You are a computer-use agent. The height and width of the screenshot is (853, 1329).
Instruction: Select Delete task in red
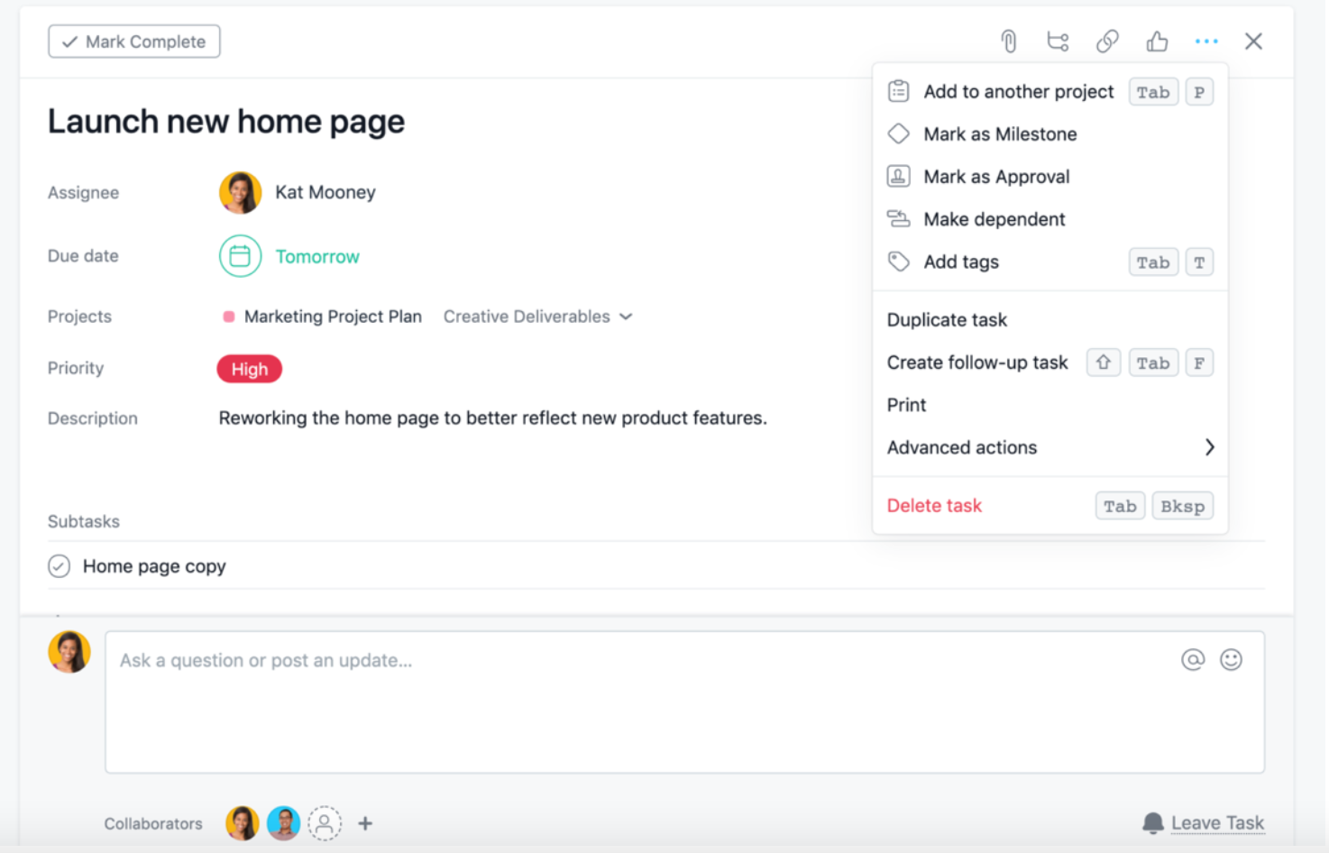tap(1050, 506)
